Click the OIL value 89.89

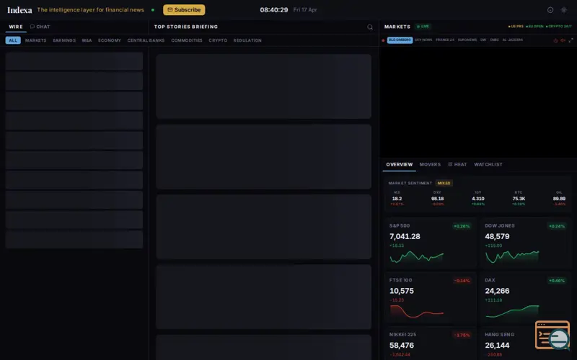click(x=559, y=199)
